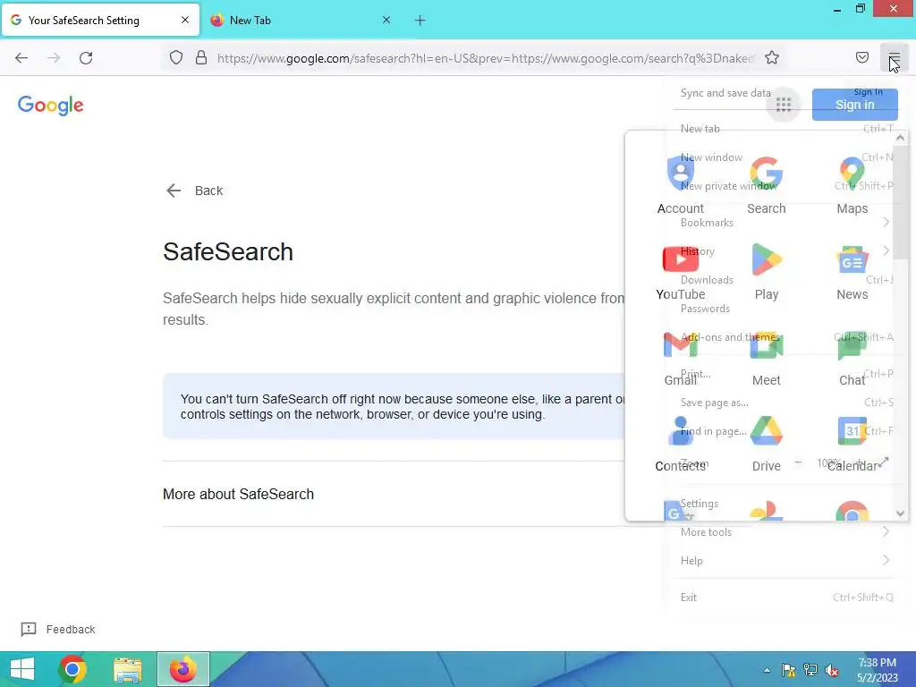Viewport: 916px width, 687px height.
Task: Open the tracking protection shield icon
Action: coord(176,58)
